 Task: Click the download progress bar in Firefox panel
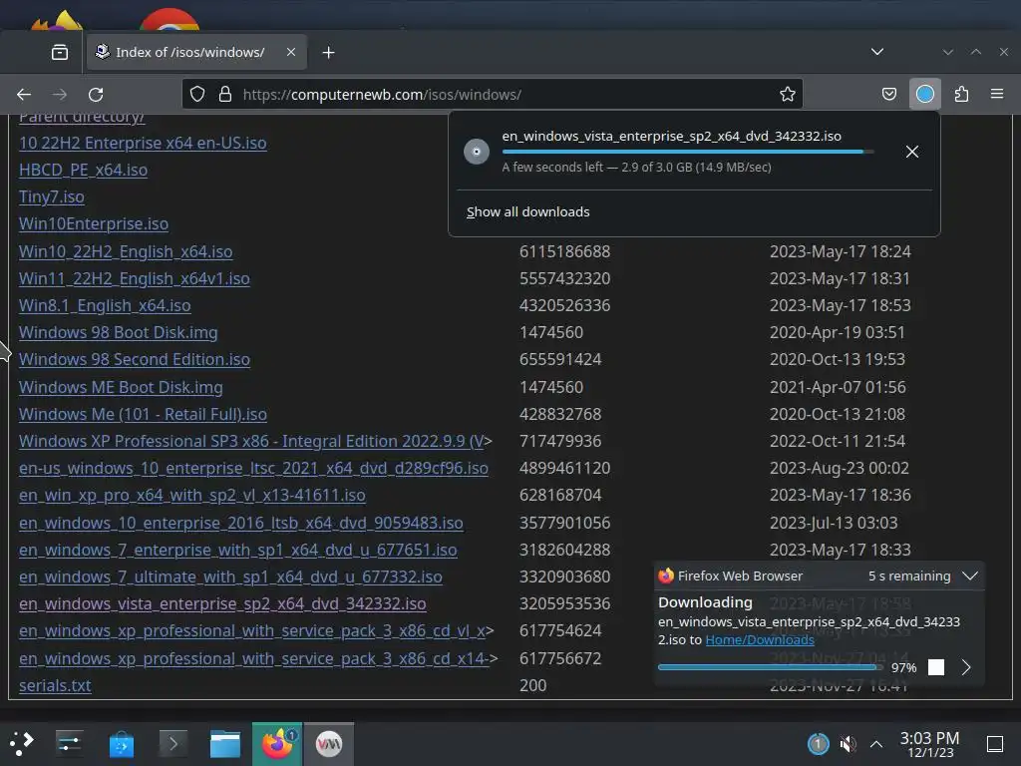688,152
